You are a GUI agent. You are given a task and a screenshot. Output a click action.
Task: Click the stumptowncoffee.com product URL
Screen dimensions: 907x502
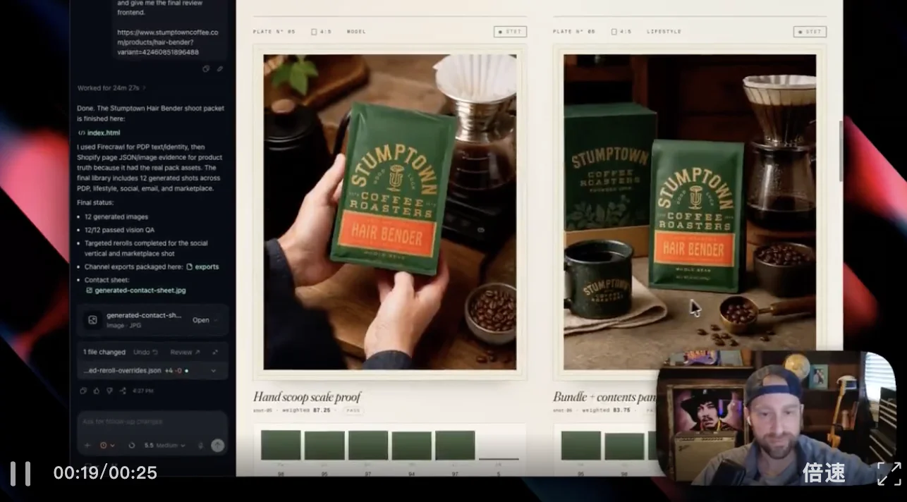pos(168,42)
